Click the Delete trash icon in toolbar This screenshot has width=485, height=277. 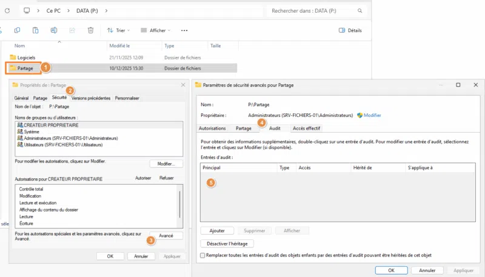tap(90, 30)
